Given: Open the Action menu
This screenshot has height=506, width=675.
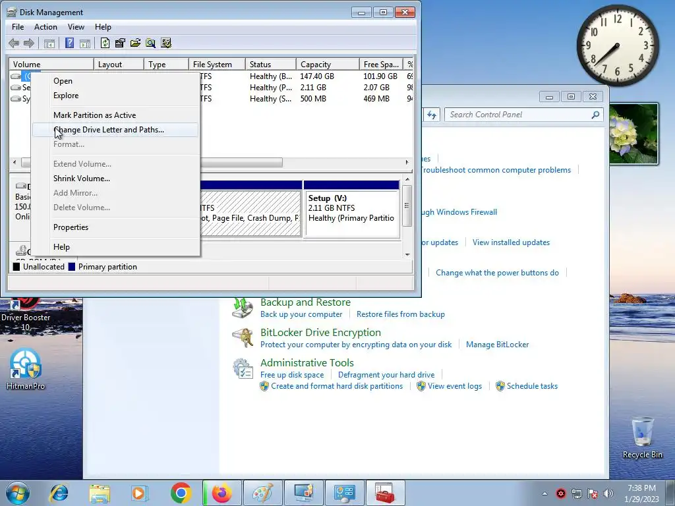Looking at the screenshot, I should coord(45,26).
